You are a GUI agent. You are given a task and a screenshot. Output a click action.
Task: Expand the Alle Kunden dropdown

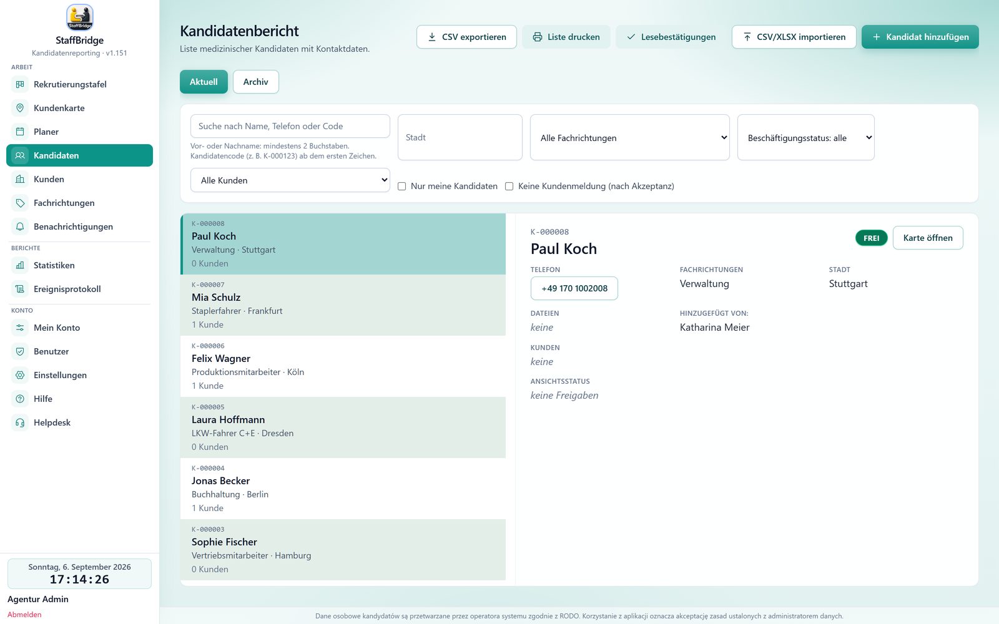pos(290,180)
